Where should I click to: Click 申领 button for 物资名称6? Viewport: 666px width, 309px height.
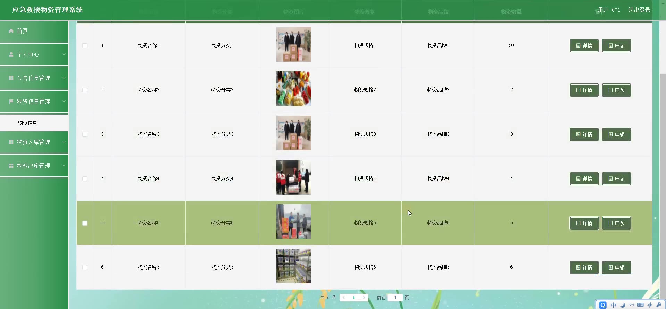616,267
